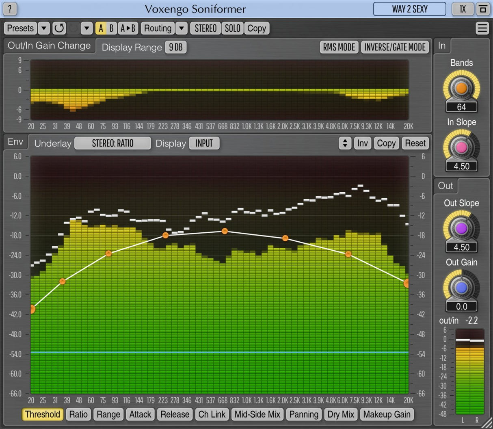Viewport: 493px width, 429px height.
Task: Expand the Presets dropdown arrow
Action: (44, 28)
